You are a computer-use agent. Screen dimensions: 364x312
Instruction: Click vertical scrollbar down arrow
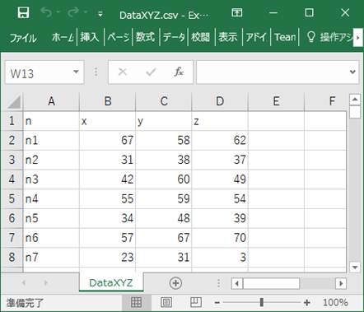click(x=355, y=267)
